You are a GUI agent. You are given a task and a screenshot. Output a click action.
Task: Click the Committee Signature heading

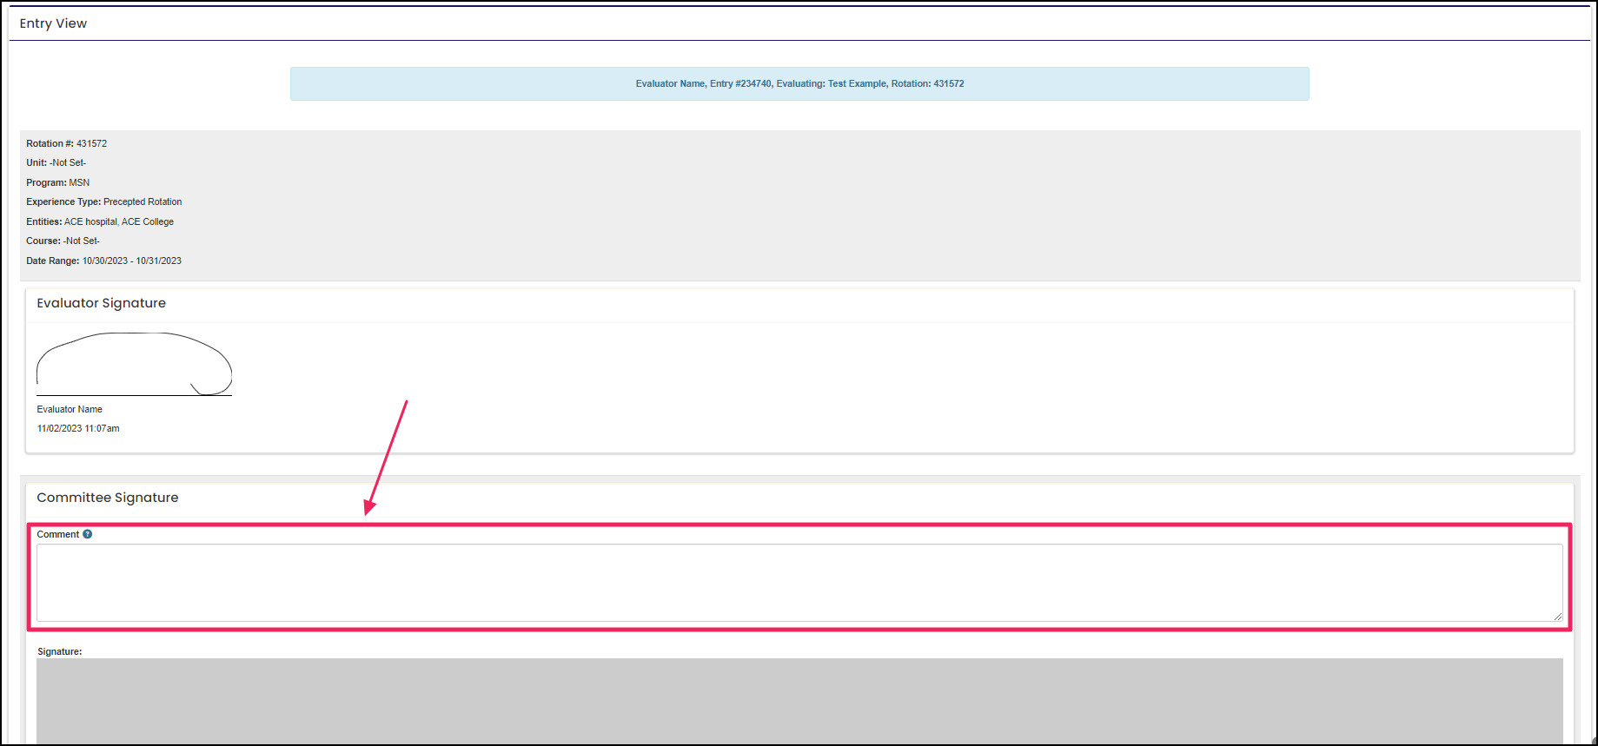(107, 498)
